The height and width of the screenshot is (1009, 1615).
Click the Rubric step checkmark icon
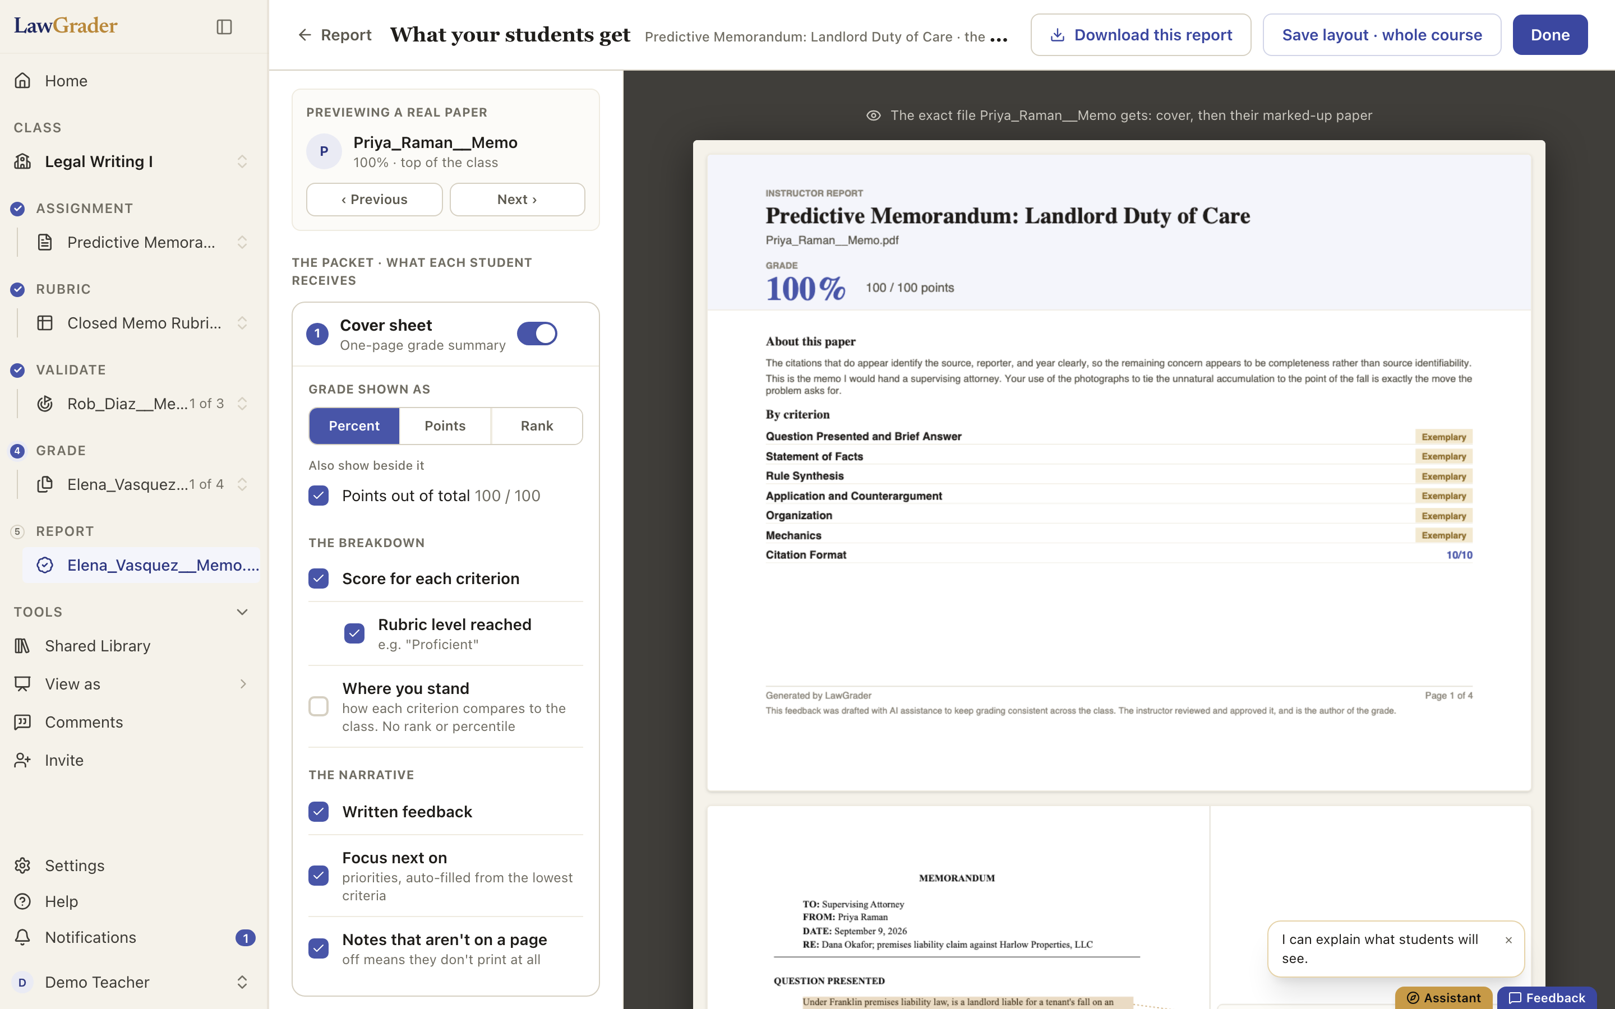17,290
